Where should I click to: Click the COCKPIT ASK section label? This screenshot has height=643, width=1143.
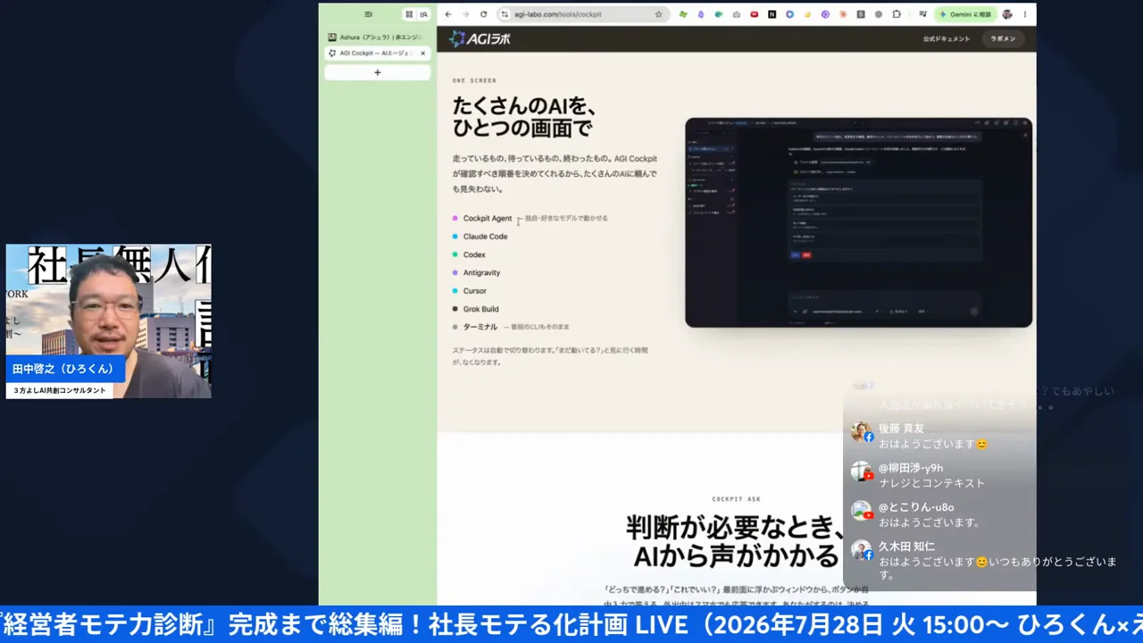pyautogui.click(x=737, y=499)
